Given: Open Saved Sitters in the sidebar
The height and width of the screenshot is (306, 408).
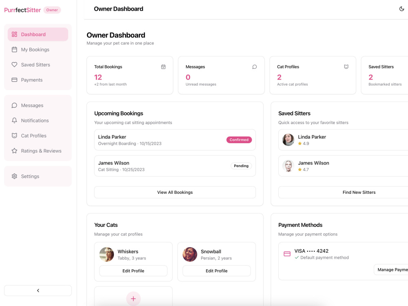Looking at the screenshot, I should (38, 64).
